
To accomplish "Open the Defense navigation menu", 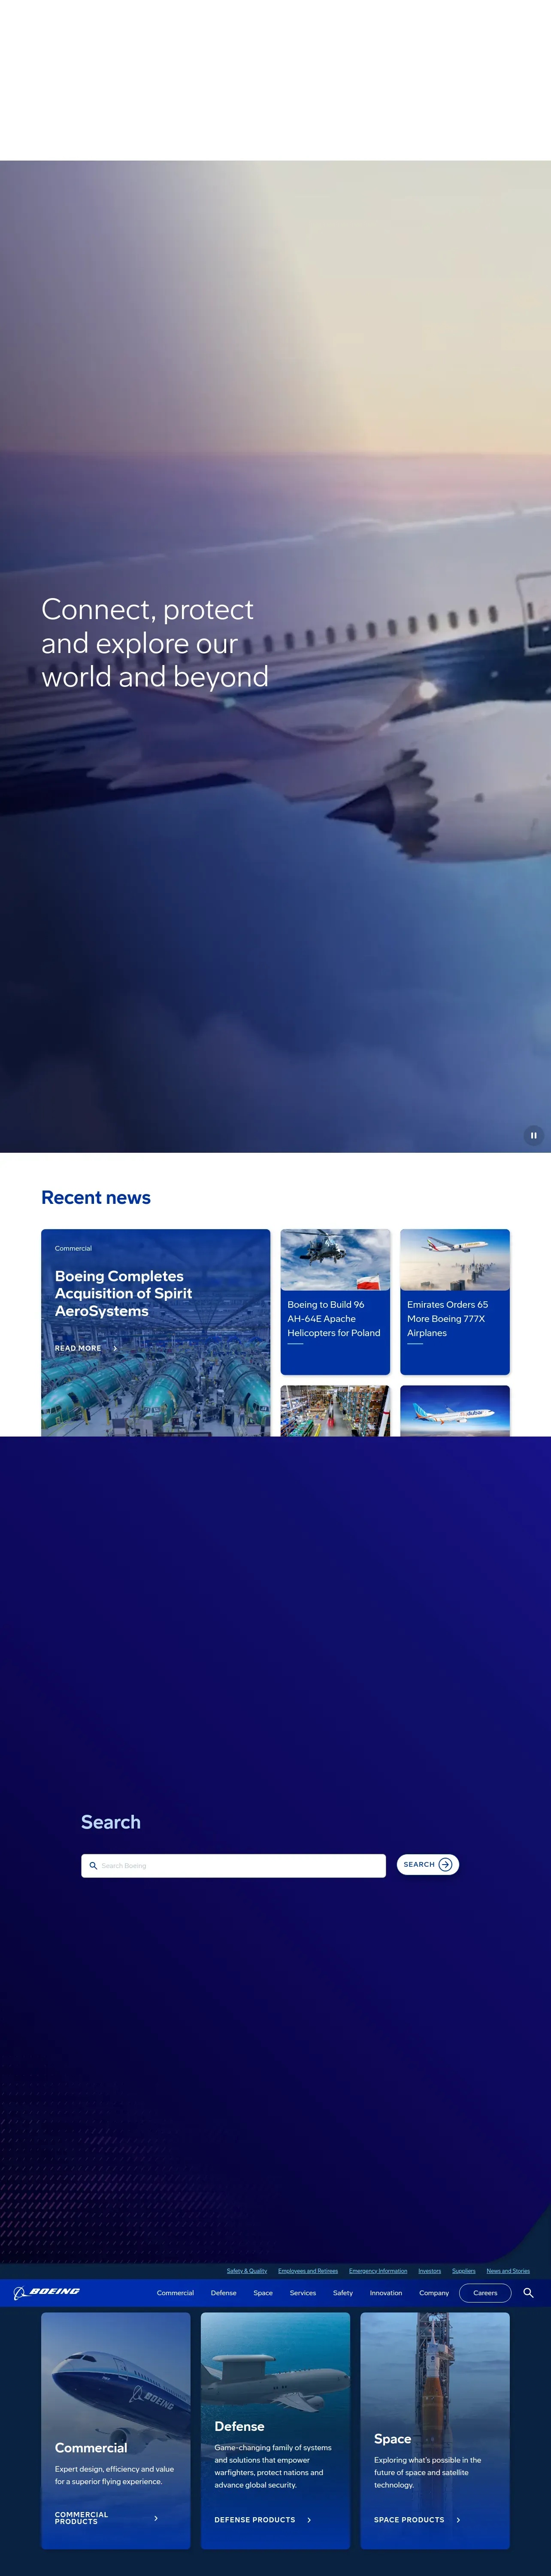I will 224,2293.
